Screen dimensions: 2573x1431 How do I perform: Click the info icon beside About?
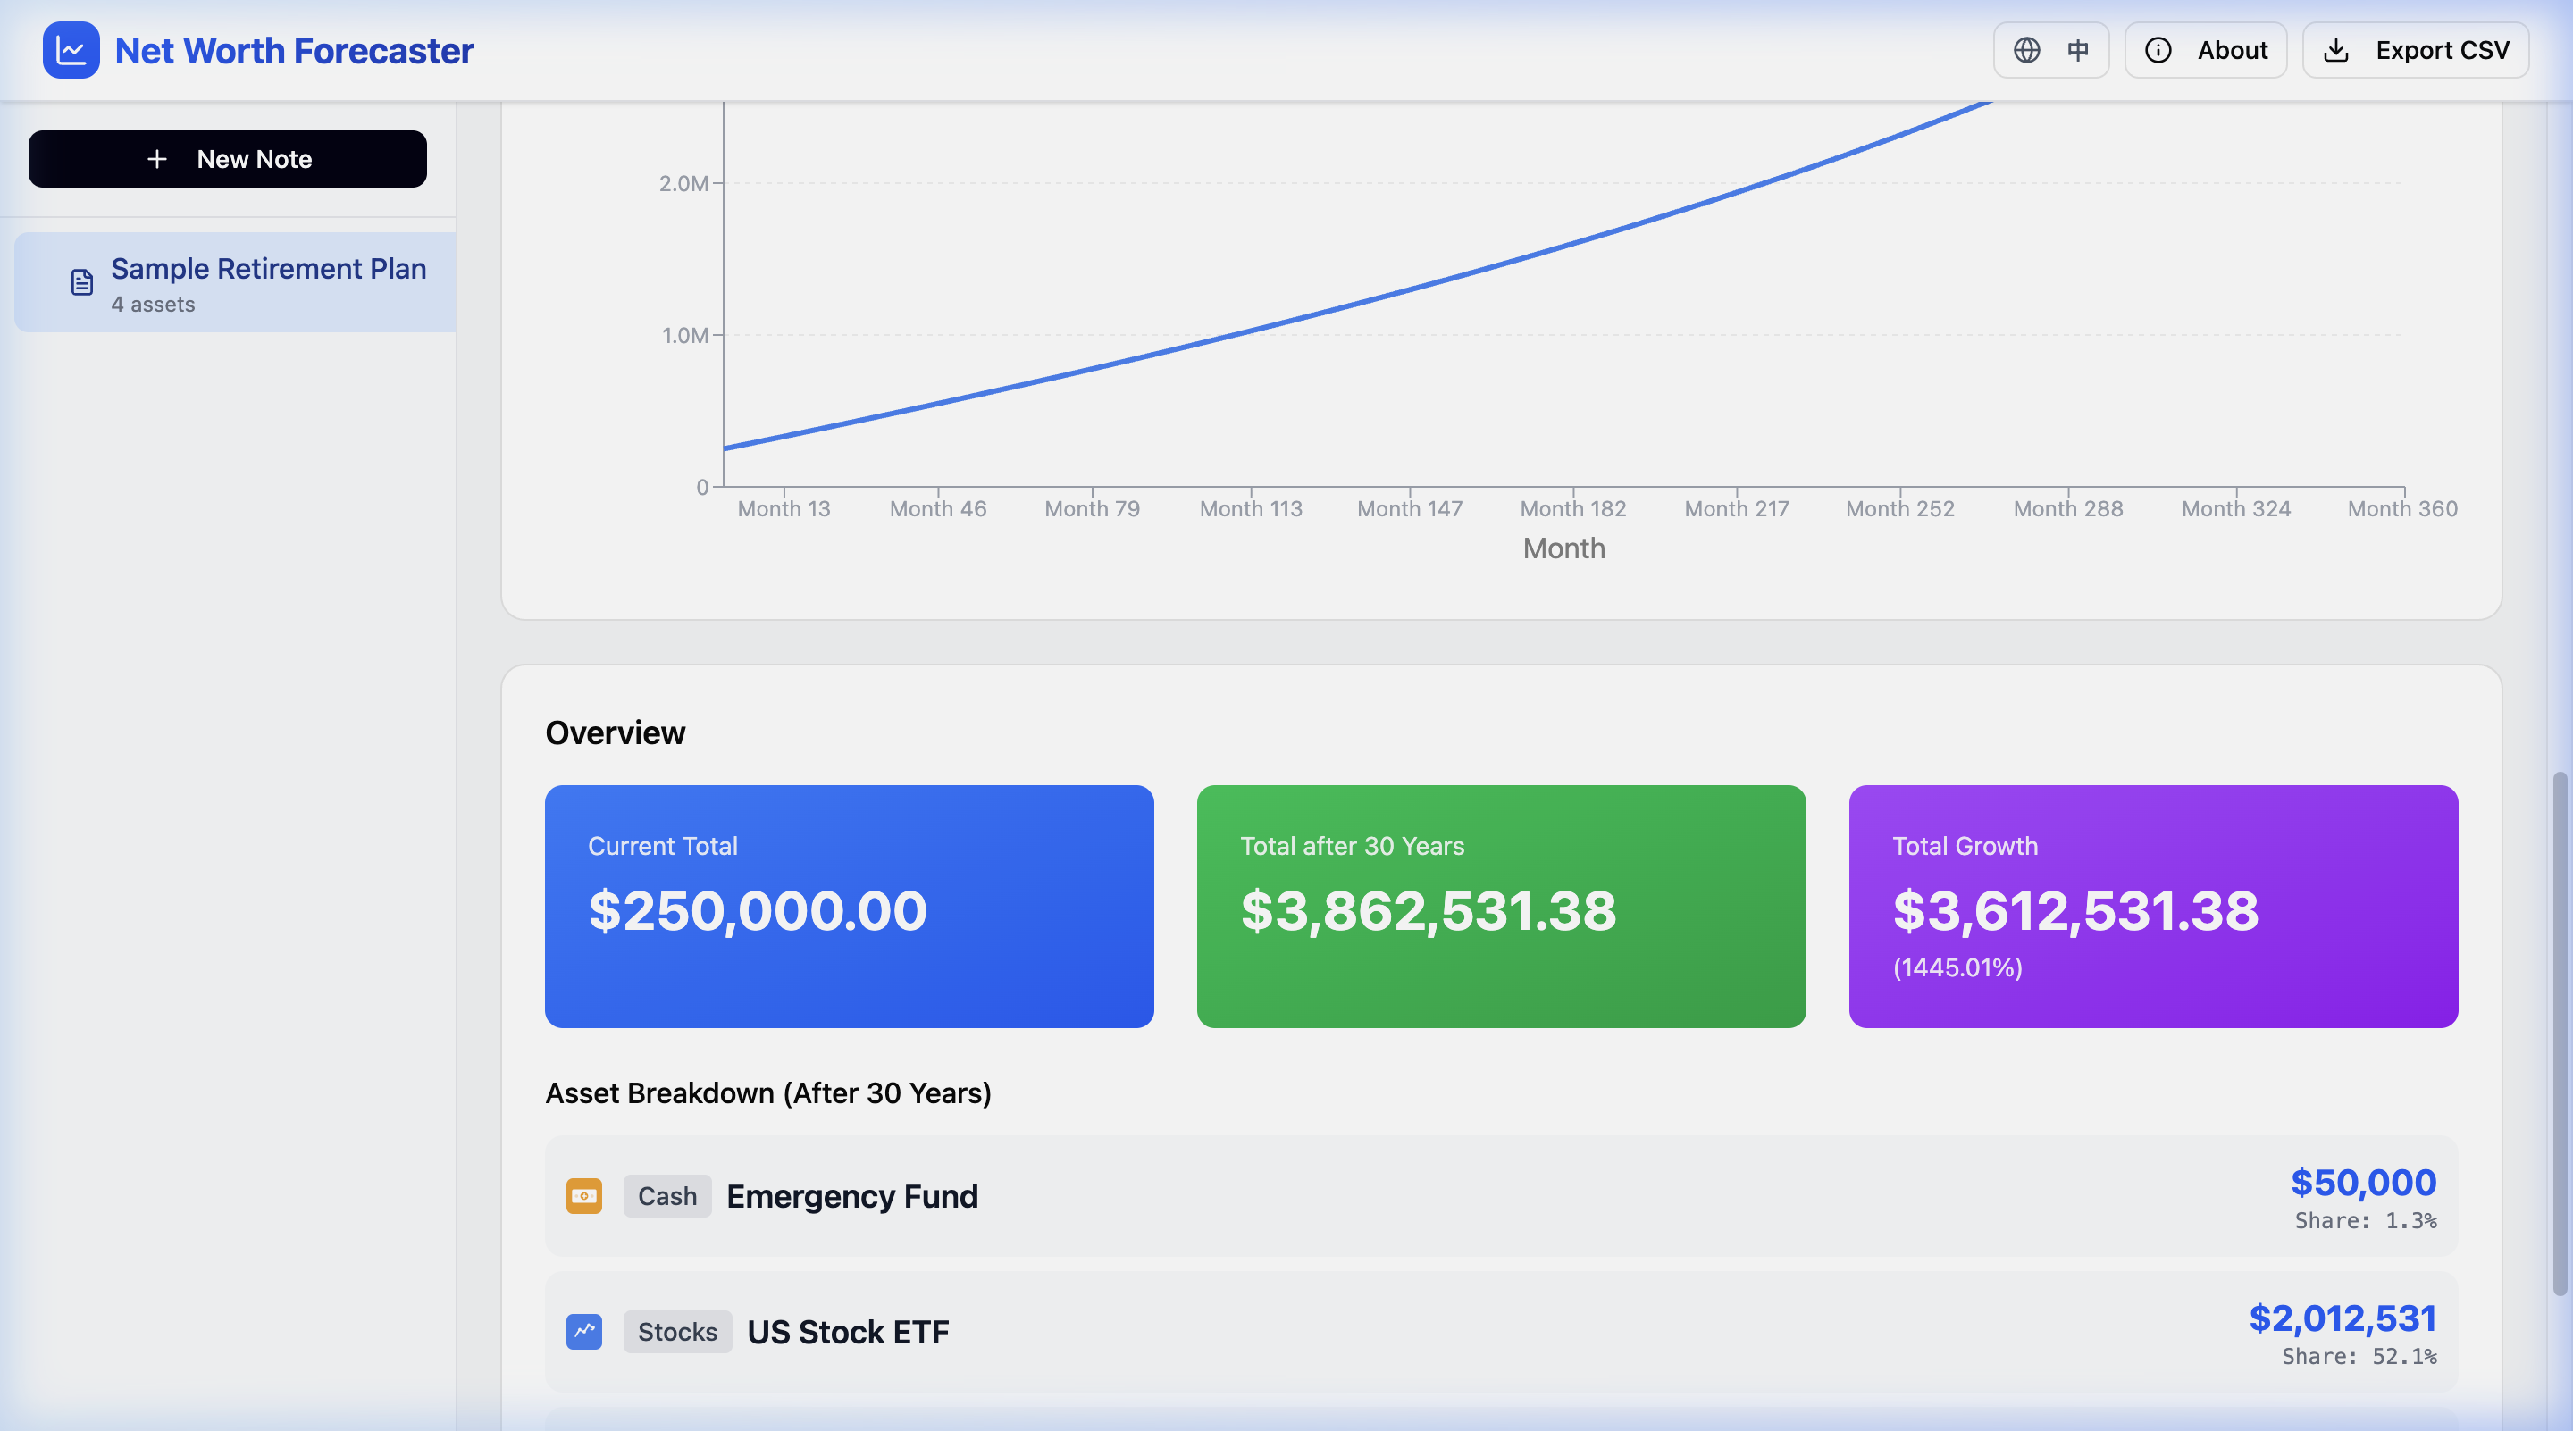point(2159,50)
